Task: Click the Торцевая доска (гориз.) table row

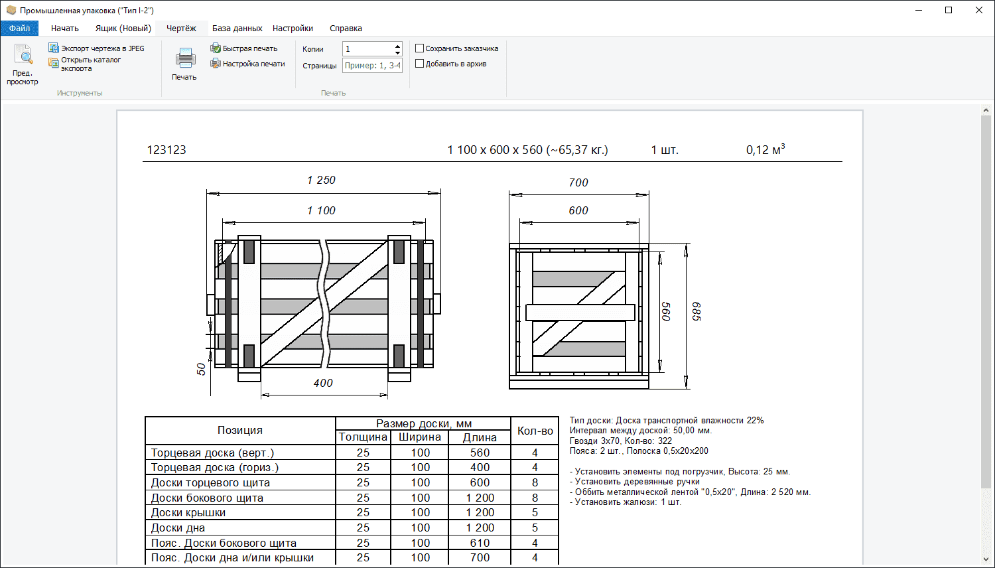Action: pos(352,467)
